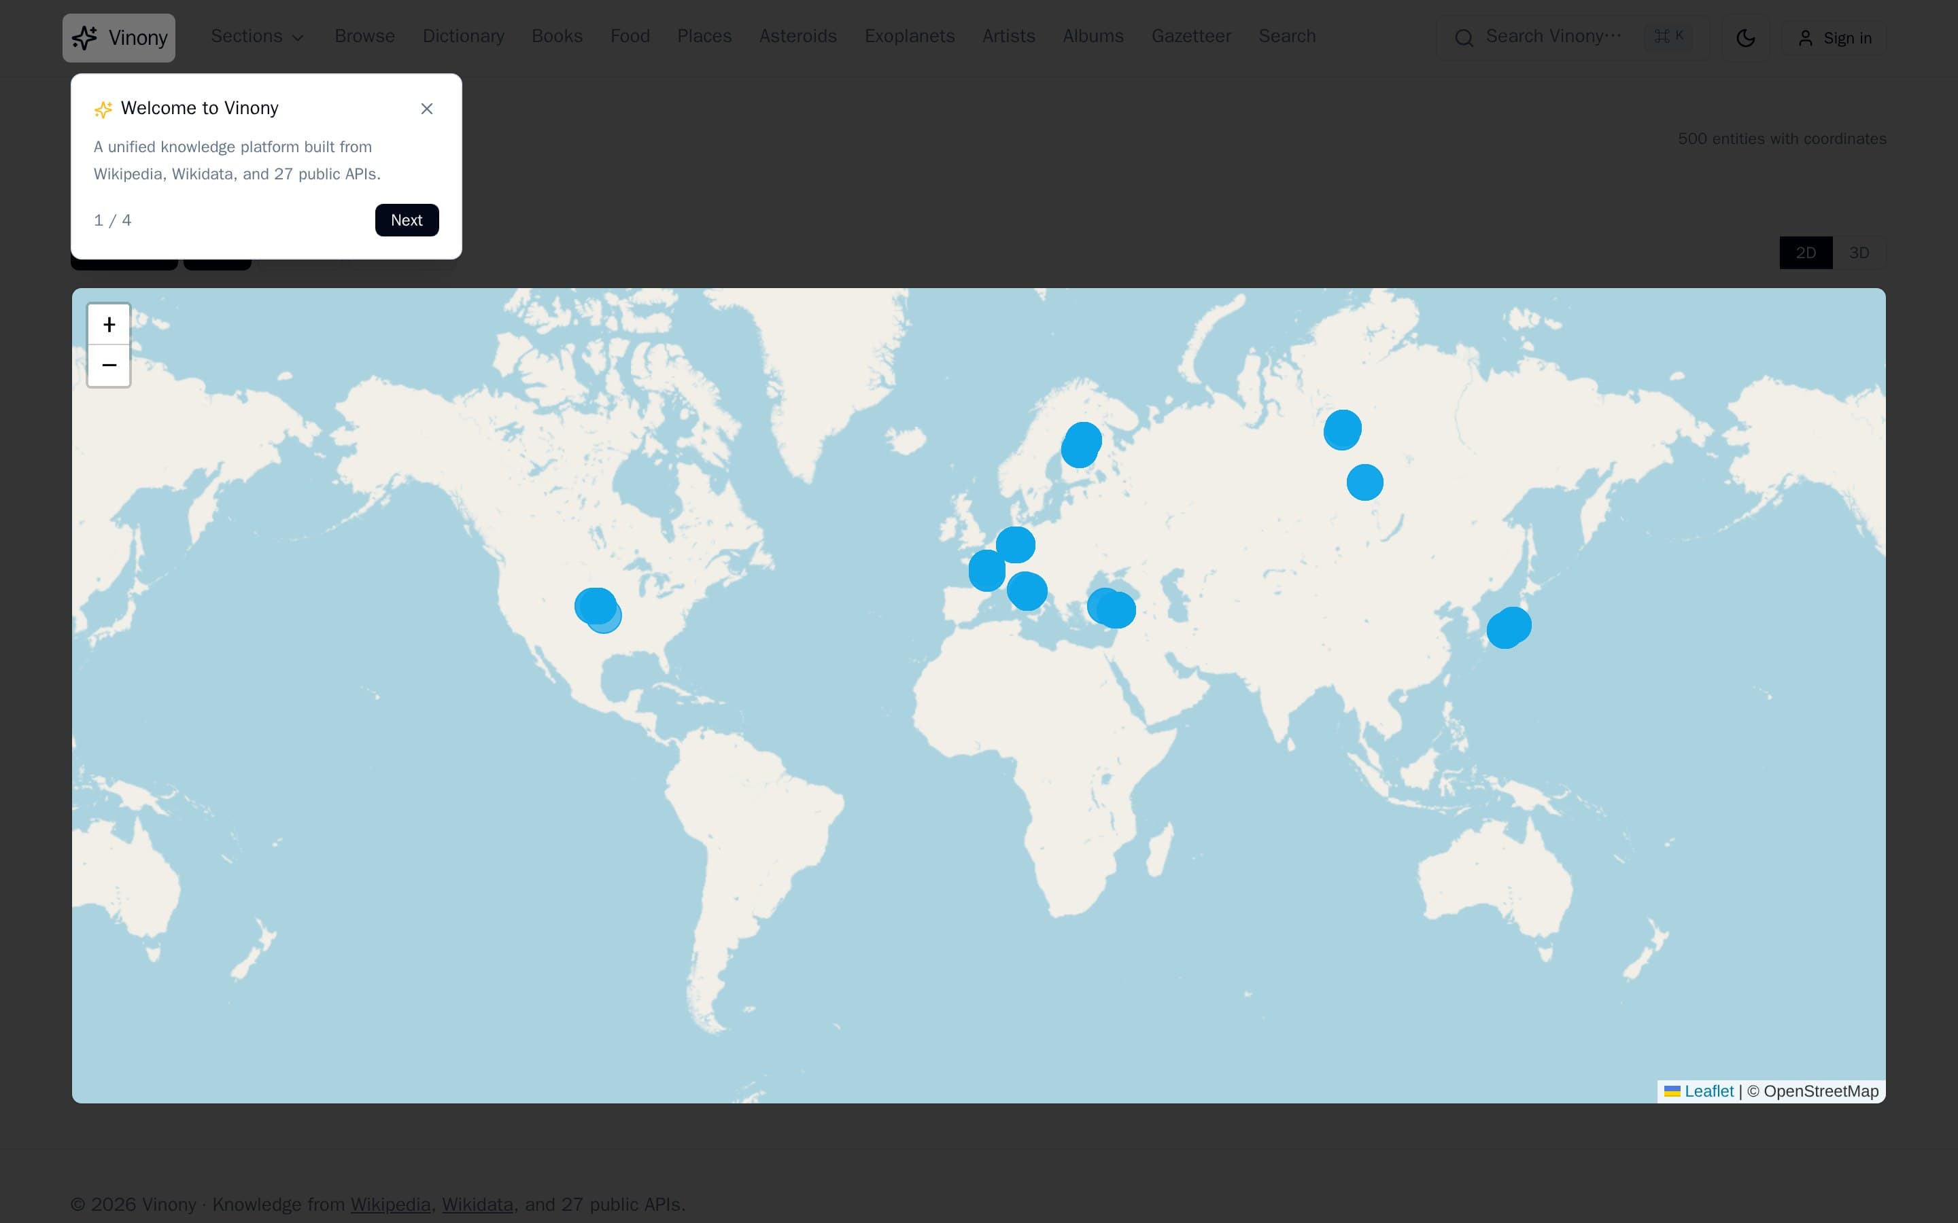1958x1223 pixels.
Task: Open the Gazetteer link
Action: point(1191,37)
